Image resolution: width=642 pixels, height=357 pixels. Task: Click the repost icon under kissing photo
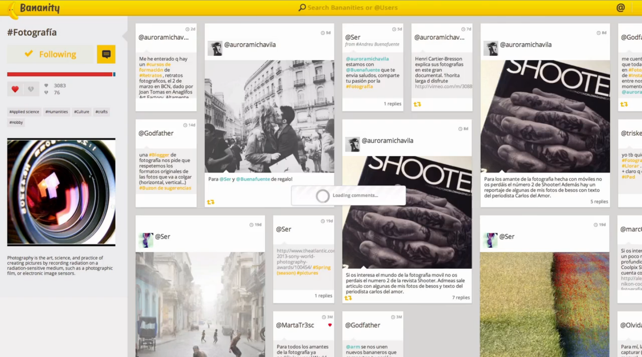click(x=211, y=202)
